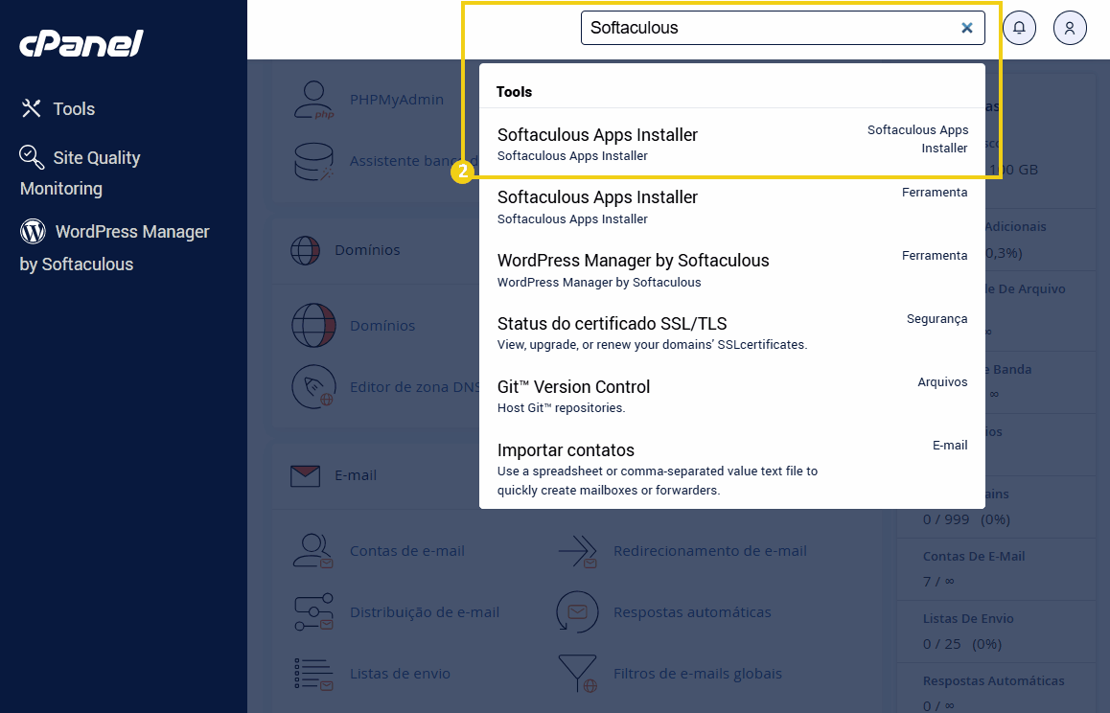Click the Filtros de e-mails globais icon
The height and width of the screenshot is (713, 1110).
tap(578, 674)
